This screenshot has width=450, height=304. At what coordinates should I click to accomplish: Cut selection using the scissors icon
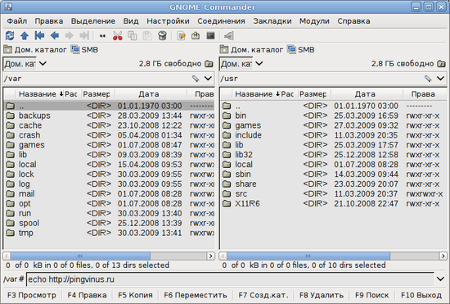[117, 35]
